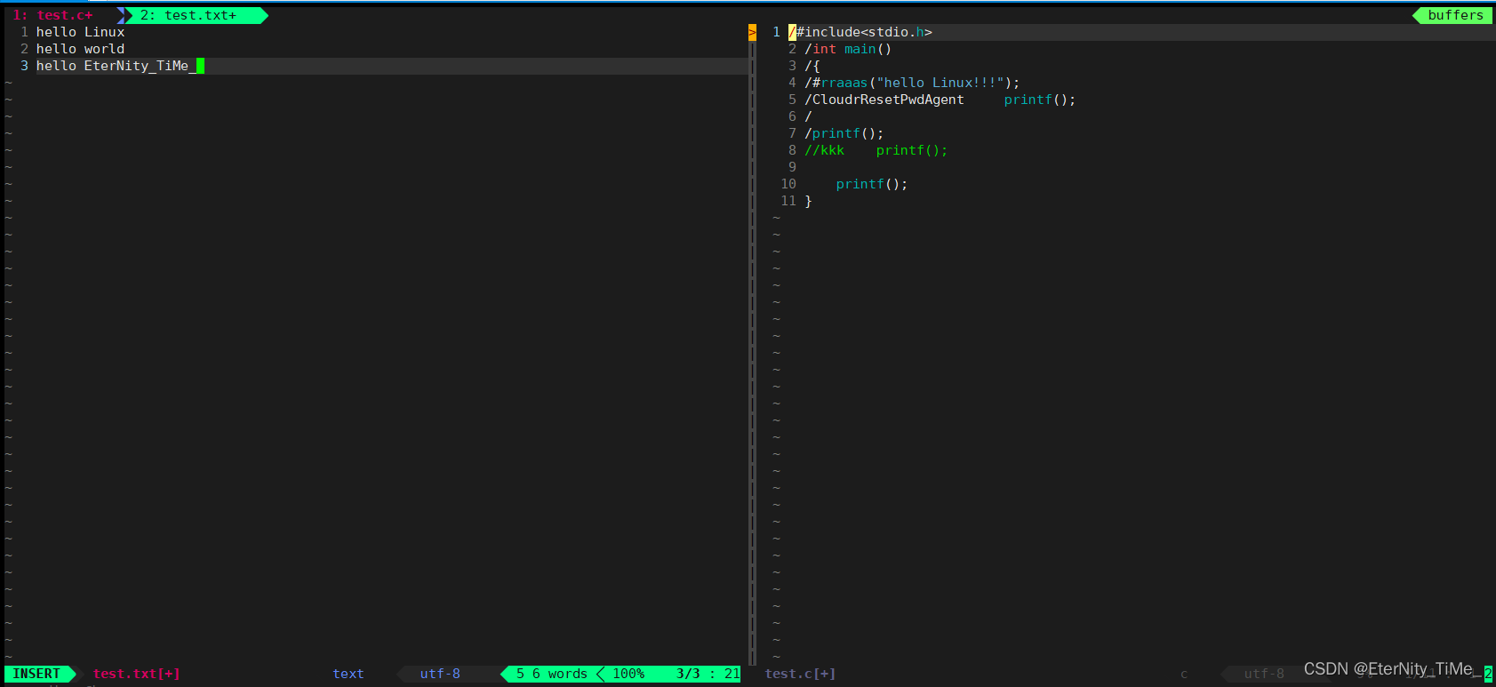Click line number 3 in test.txt pane
Viewport: 1496px width, 687px height.
pos(24,66)
